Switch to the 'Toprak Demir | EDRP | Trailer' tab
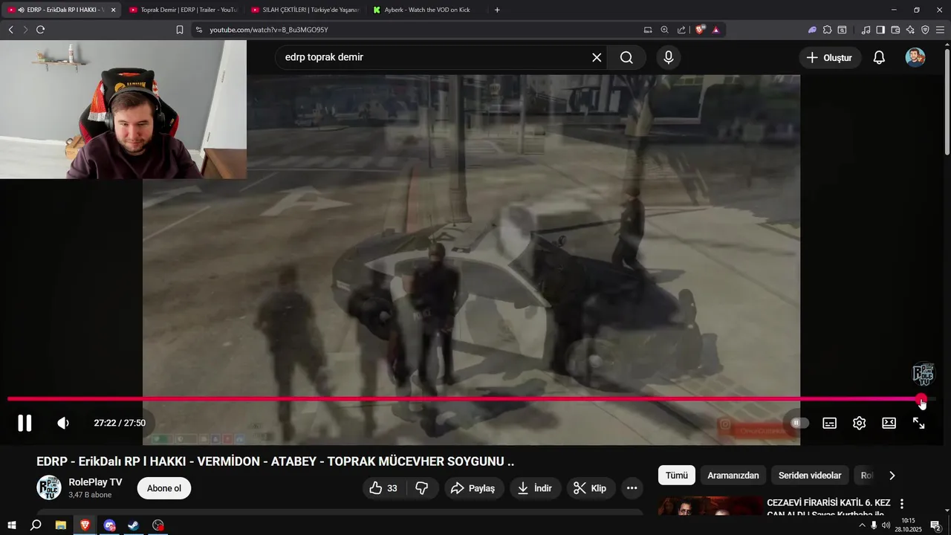The height and width of the screenshot is (535, 951). (183, 10)
